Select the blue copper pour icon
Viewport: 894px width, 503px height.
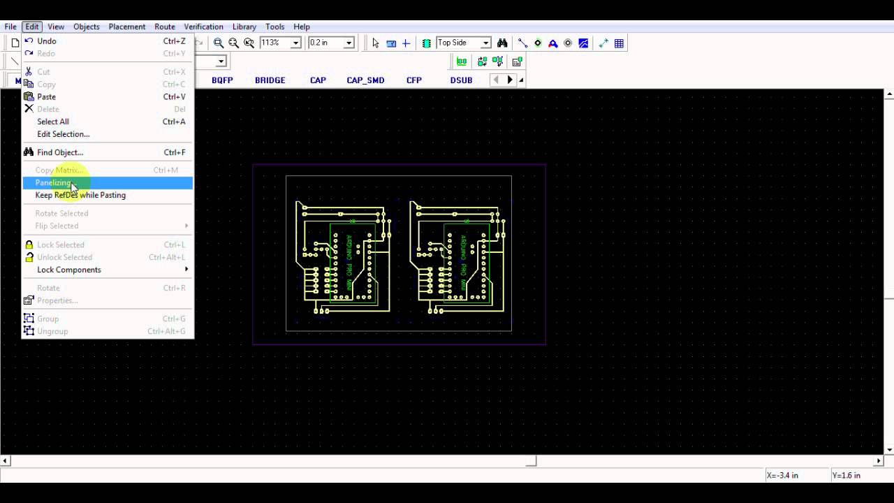tap(583, 43)
